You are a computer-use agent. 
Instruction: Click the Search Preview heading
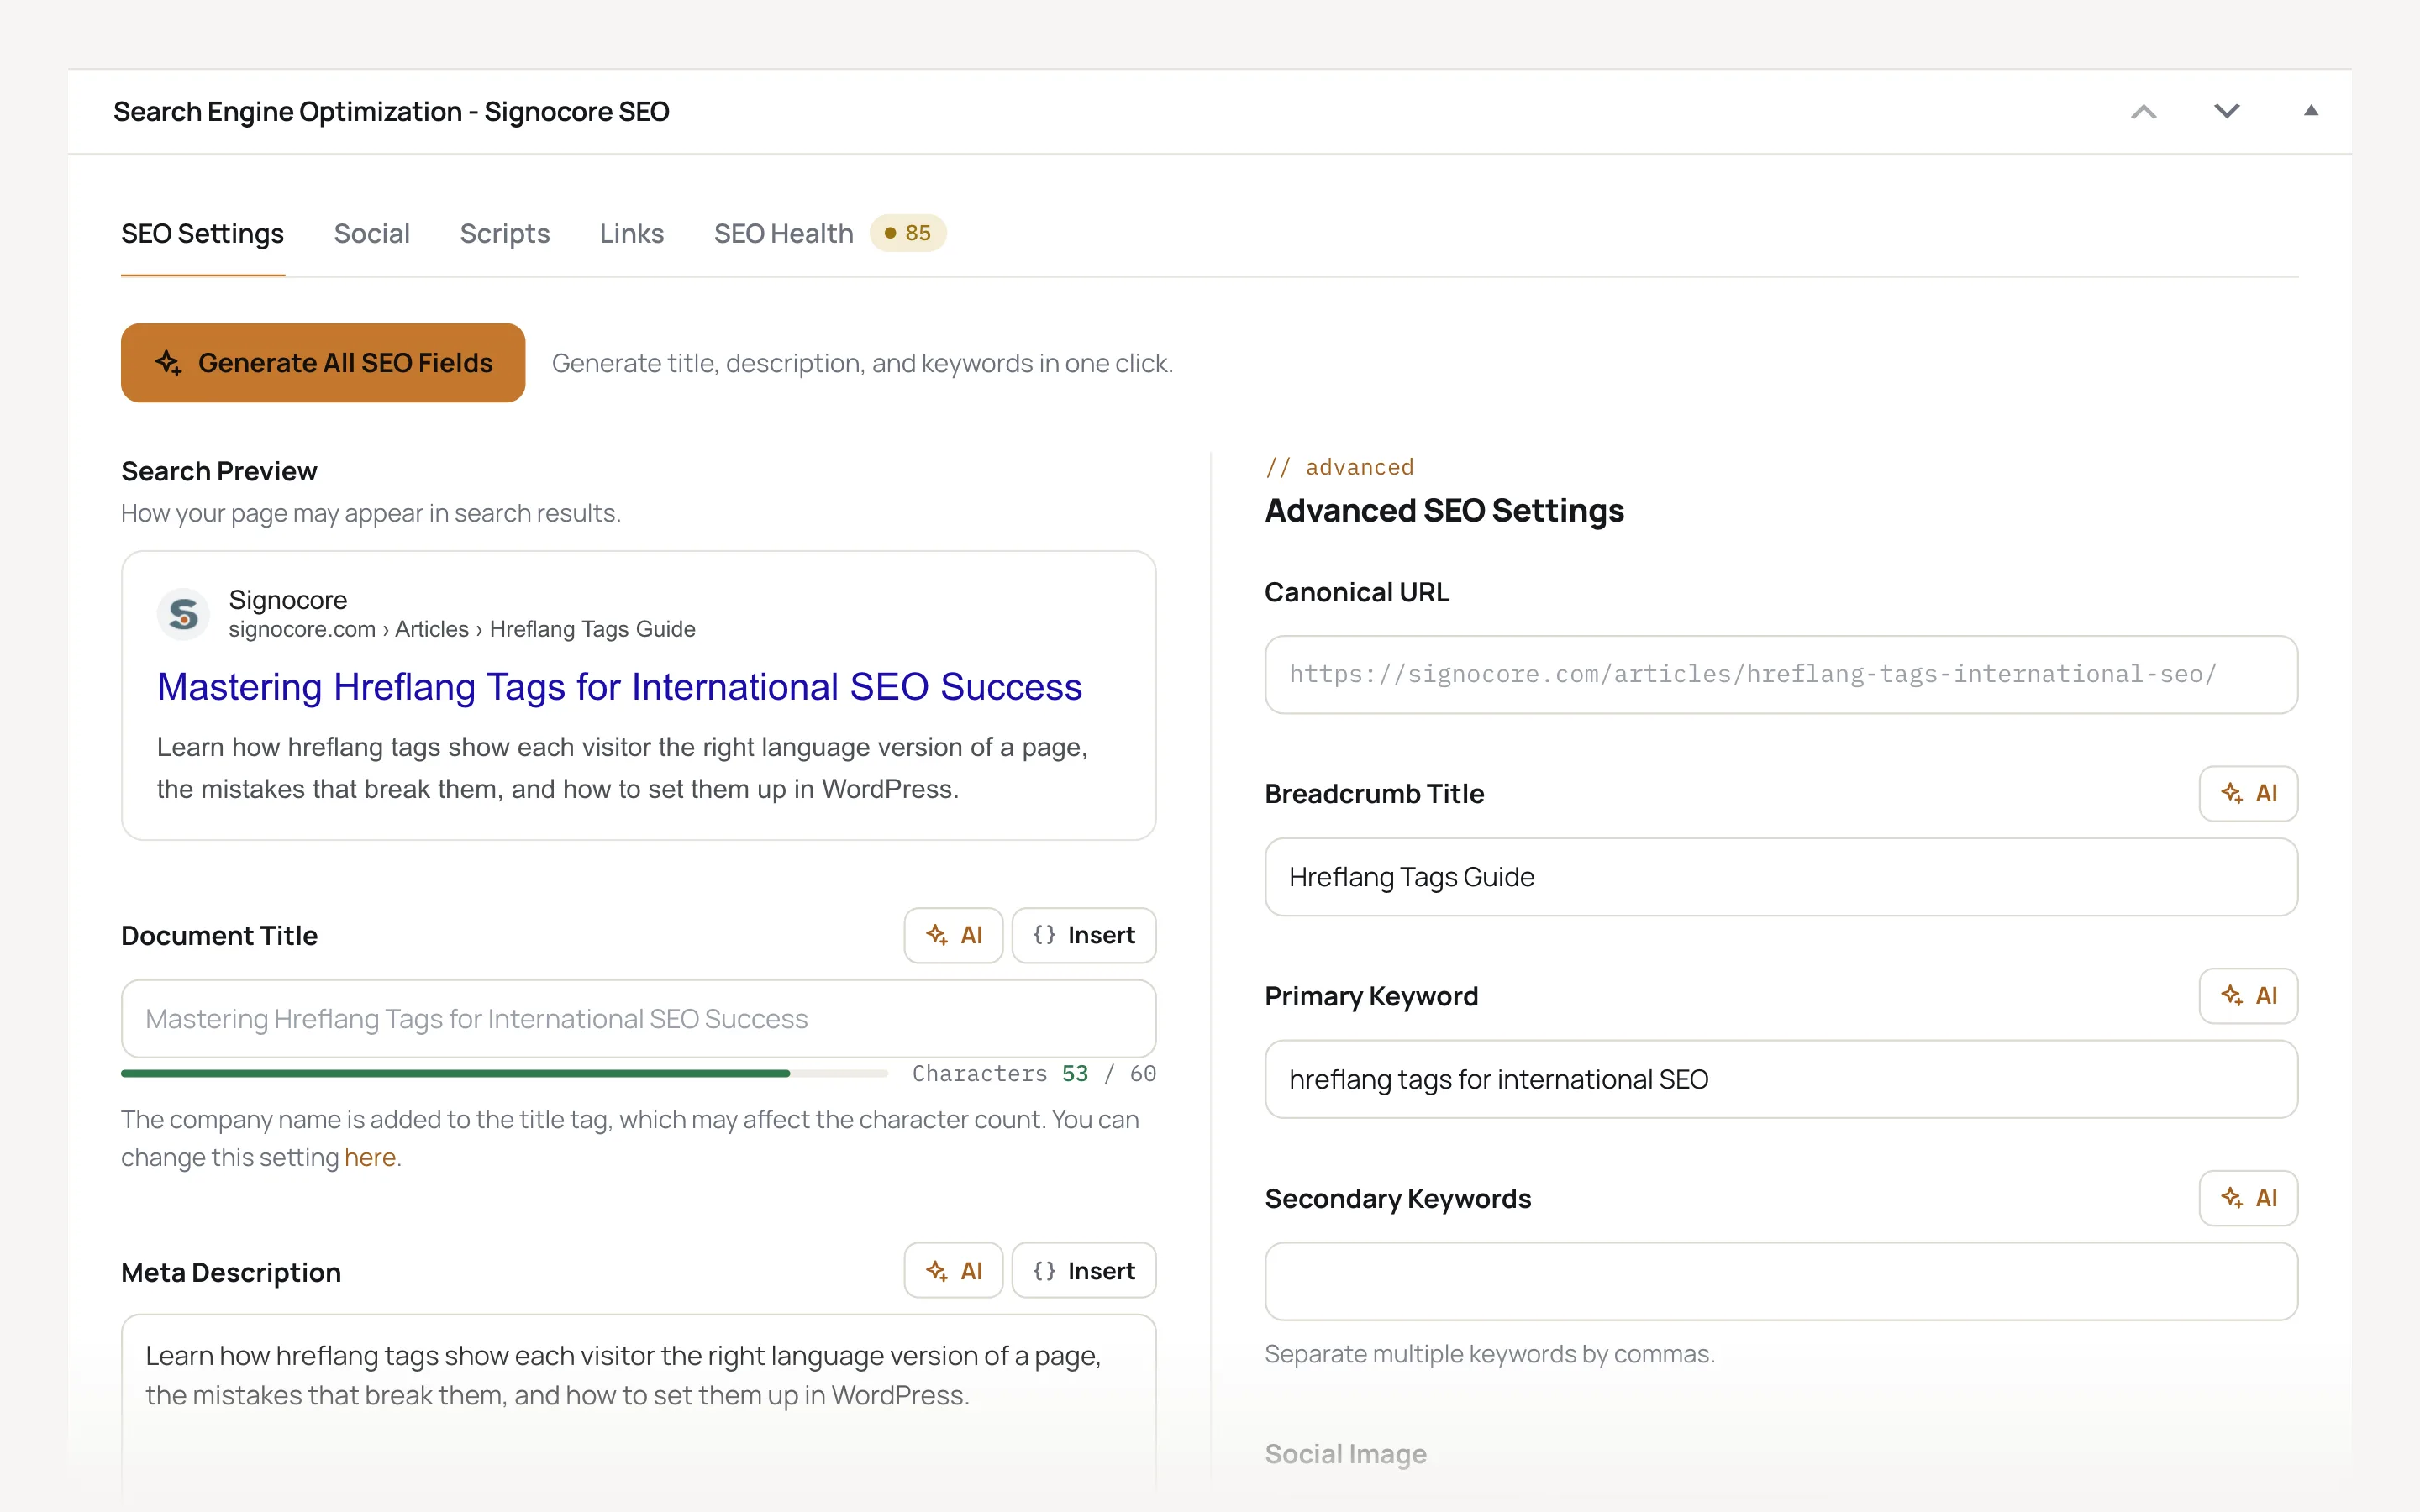219,471
